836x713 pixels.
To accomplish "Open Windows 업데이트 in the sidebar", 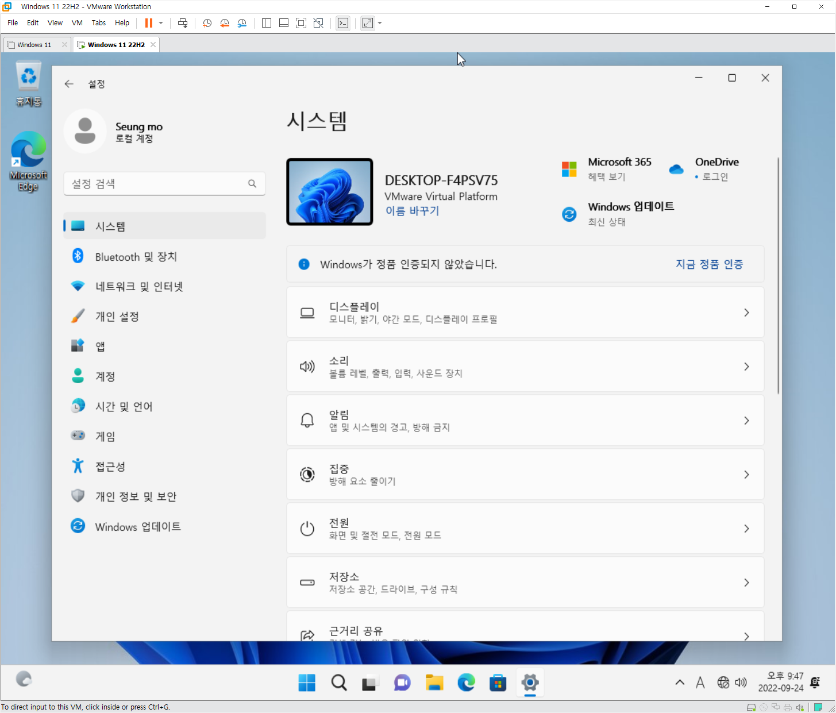I will (x=164, y=526).
